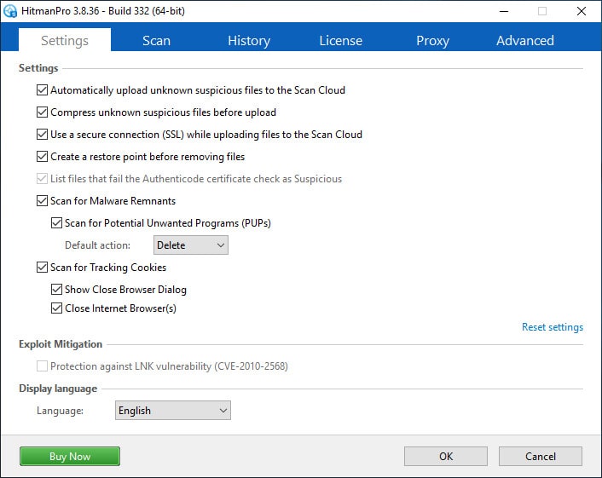Open the Language dropdown showing English

click(173, 411)
